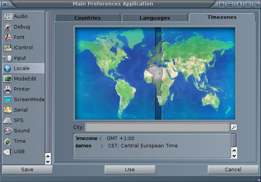Click the Debug bug icon
Image resolution: width=261 pixels, height=182 pixels.
8,27
